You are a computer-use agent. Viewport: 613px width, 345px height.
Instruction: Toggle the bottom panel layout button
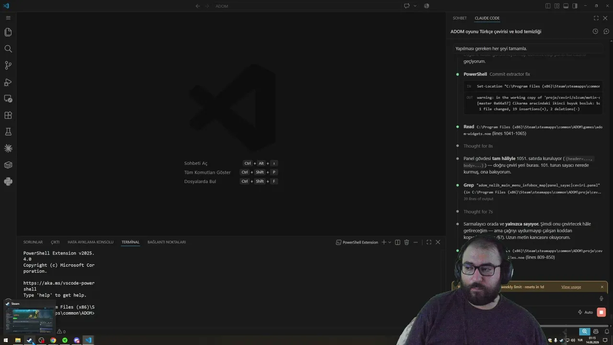pyautogui.click(x=566, y=6)
